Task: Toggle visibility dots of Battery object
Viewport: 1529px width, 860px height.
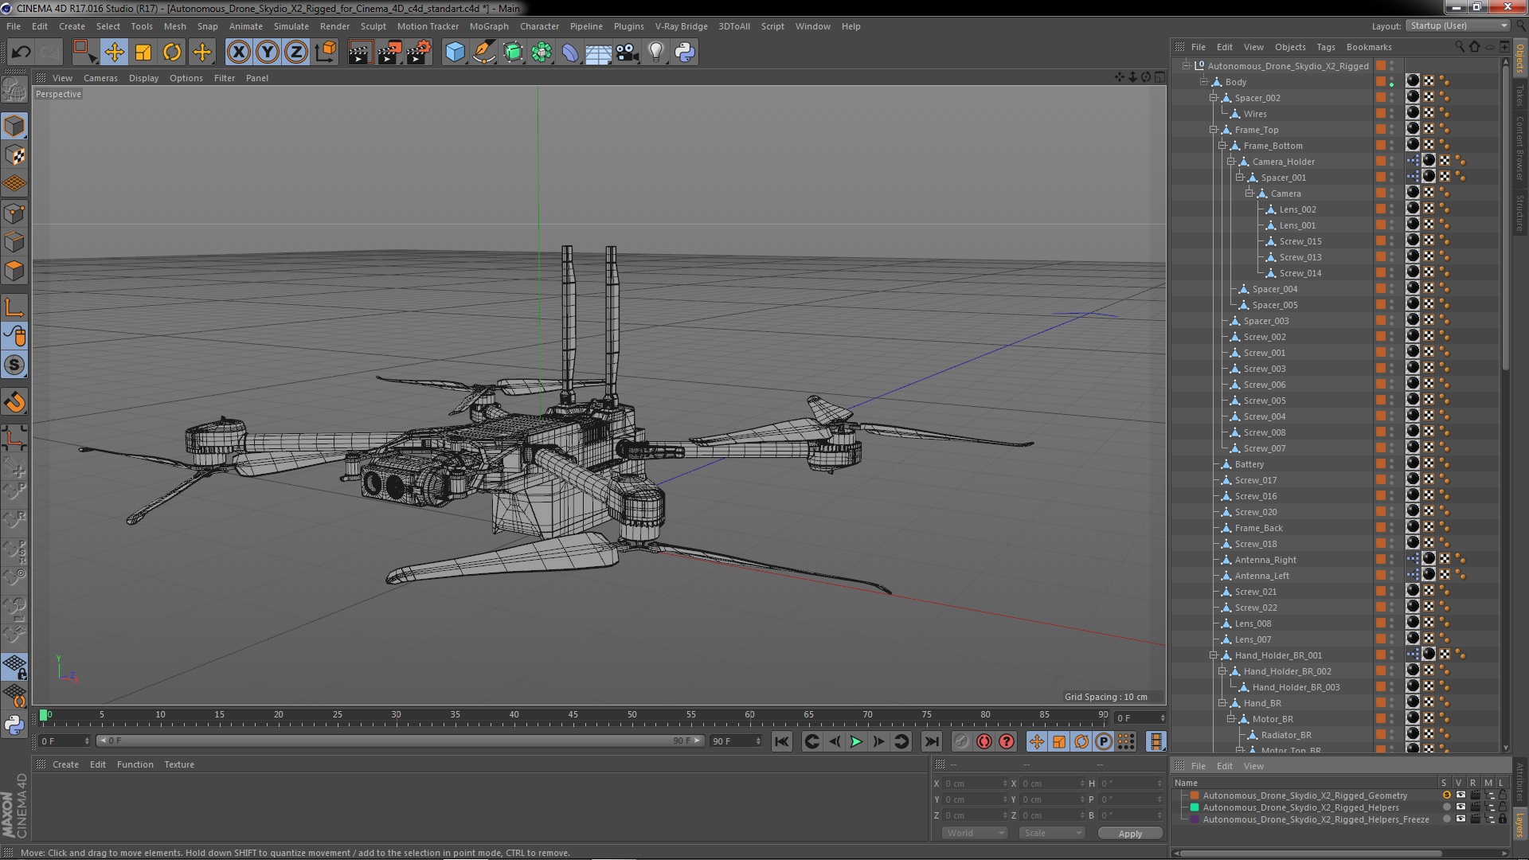Action: point(1391,464)
